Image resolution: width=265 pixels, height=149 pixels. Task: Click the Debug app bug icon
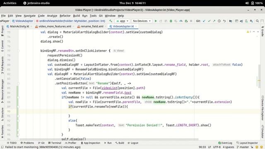click(171, 21)
